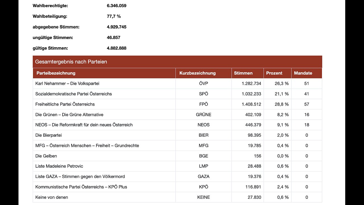Screen dimensions: 364x205
Task: Click Die Gelben party name
Action: (x=46, y=156)
